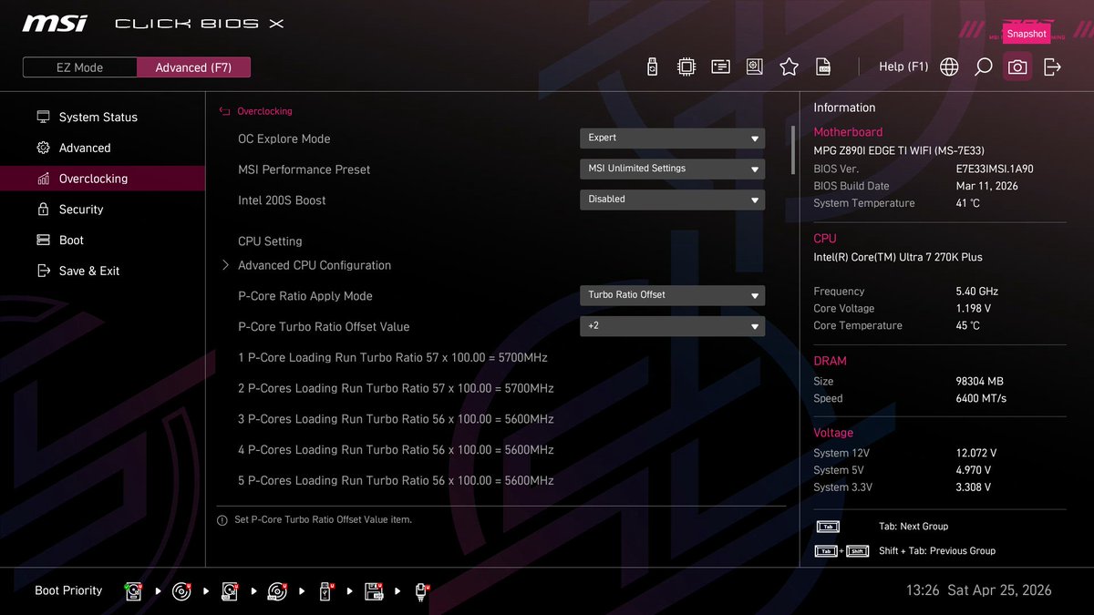Switch to Advanced (F7) mode

193,67
